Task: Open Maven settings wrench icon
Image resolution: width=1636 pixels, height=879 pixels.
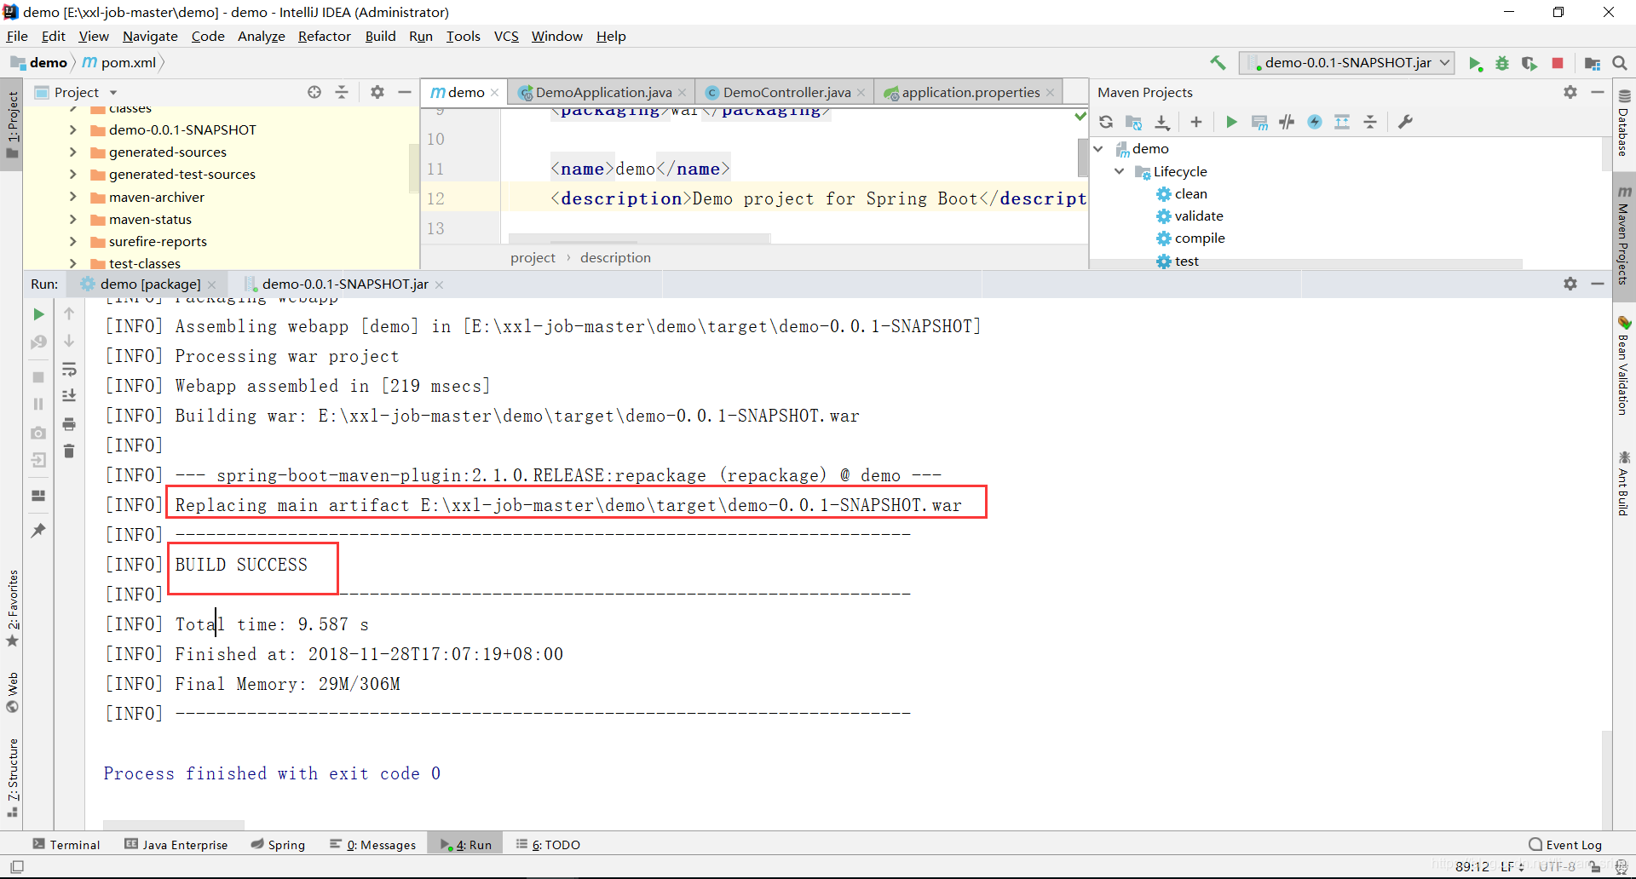Action: pyautogui.click(x=1405, y=122)
